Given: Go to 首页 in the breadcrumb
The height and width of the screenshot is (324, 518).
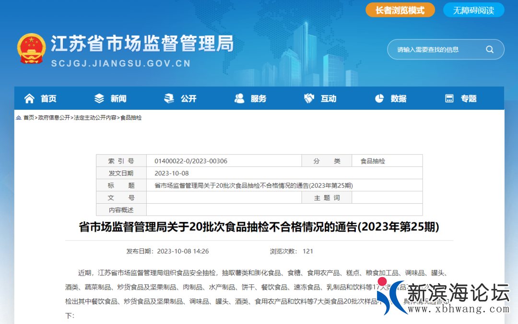Looking at the screenshot, I should point(29,117).
